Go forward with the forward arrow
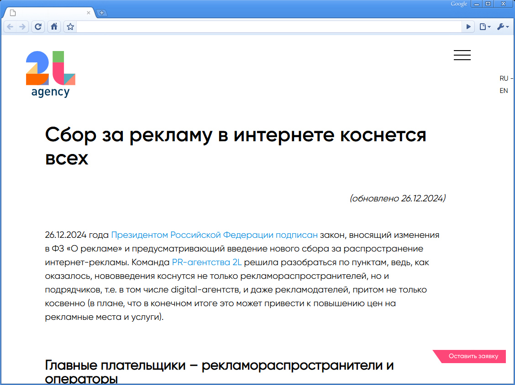The width and height of the screenshot is (515, 385). pos(22,27)
